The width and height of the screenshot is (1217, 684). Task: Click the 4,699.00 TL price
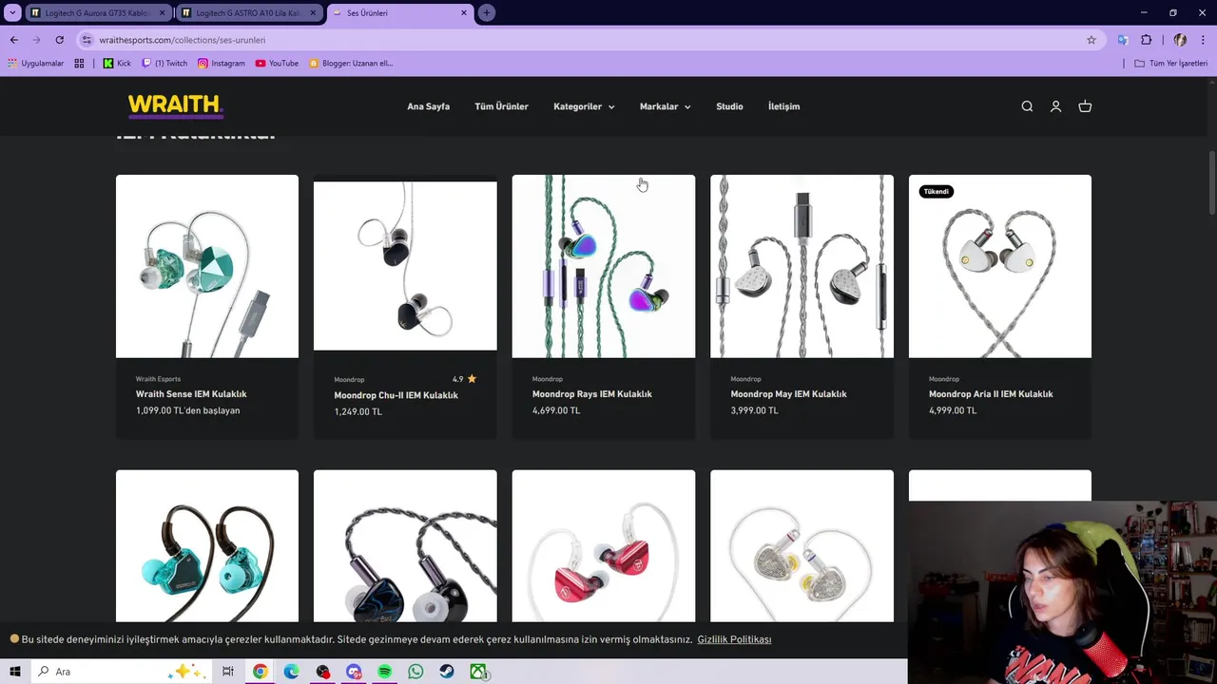coord(556,410)
